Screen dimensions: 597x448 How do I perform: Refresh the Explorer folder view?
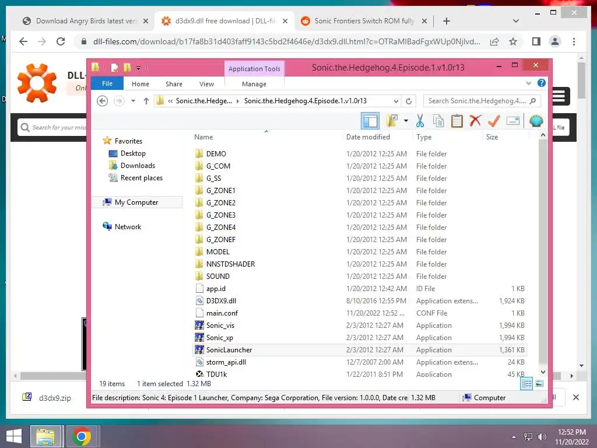409,101
